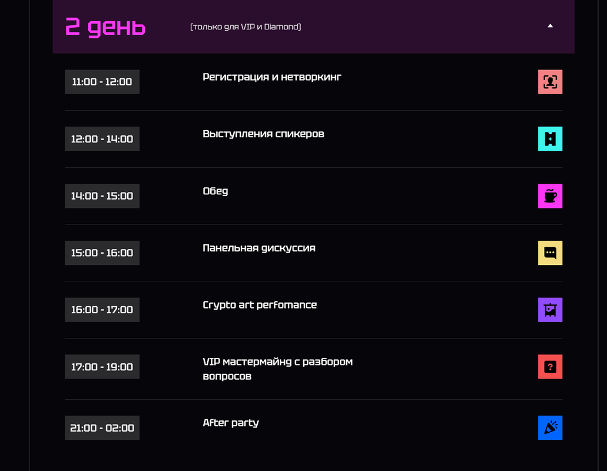Collapse the 2 день section arrow
Image resolution: width=607 pixels, height=471 pixels.
coord(550,26)
